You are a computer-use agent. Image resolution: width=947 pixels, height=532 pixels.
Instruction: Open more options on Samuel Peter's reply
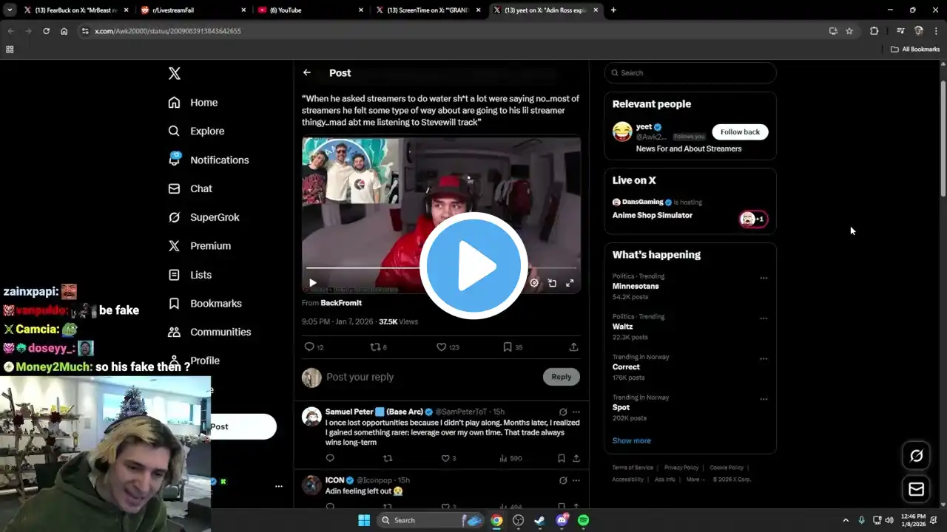pyautogui.click(x=576, y=412)
